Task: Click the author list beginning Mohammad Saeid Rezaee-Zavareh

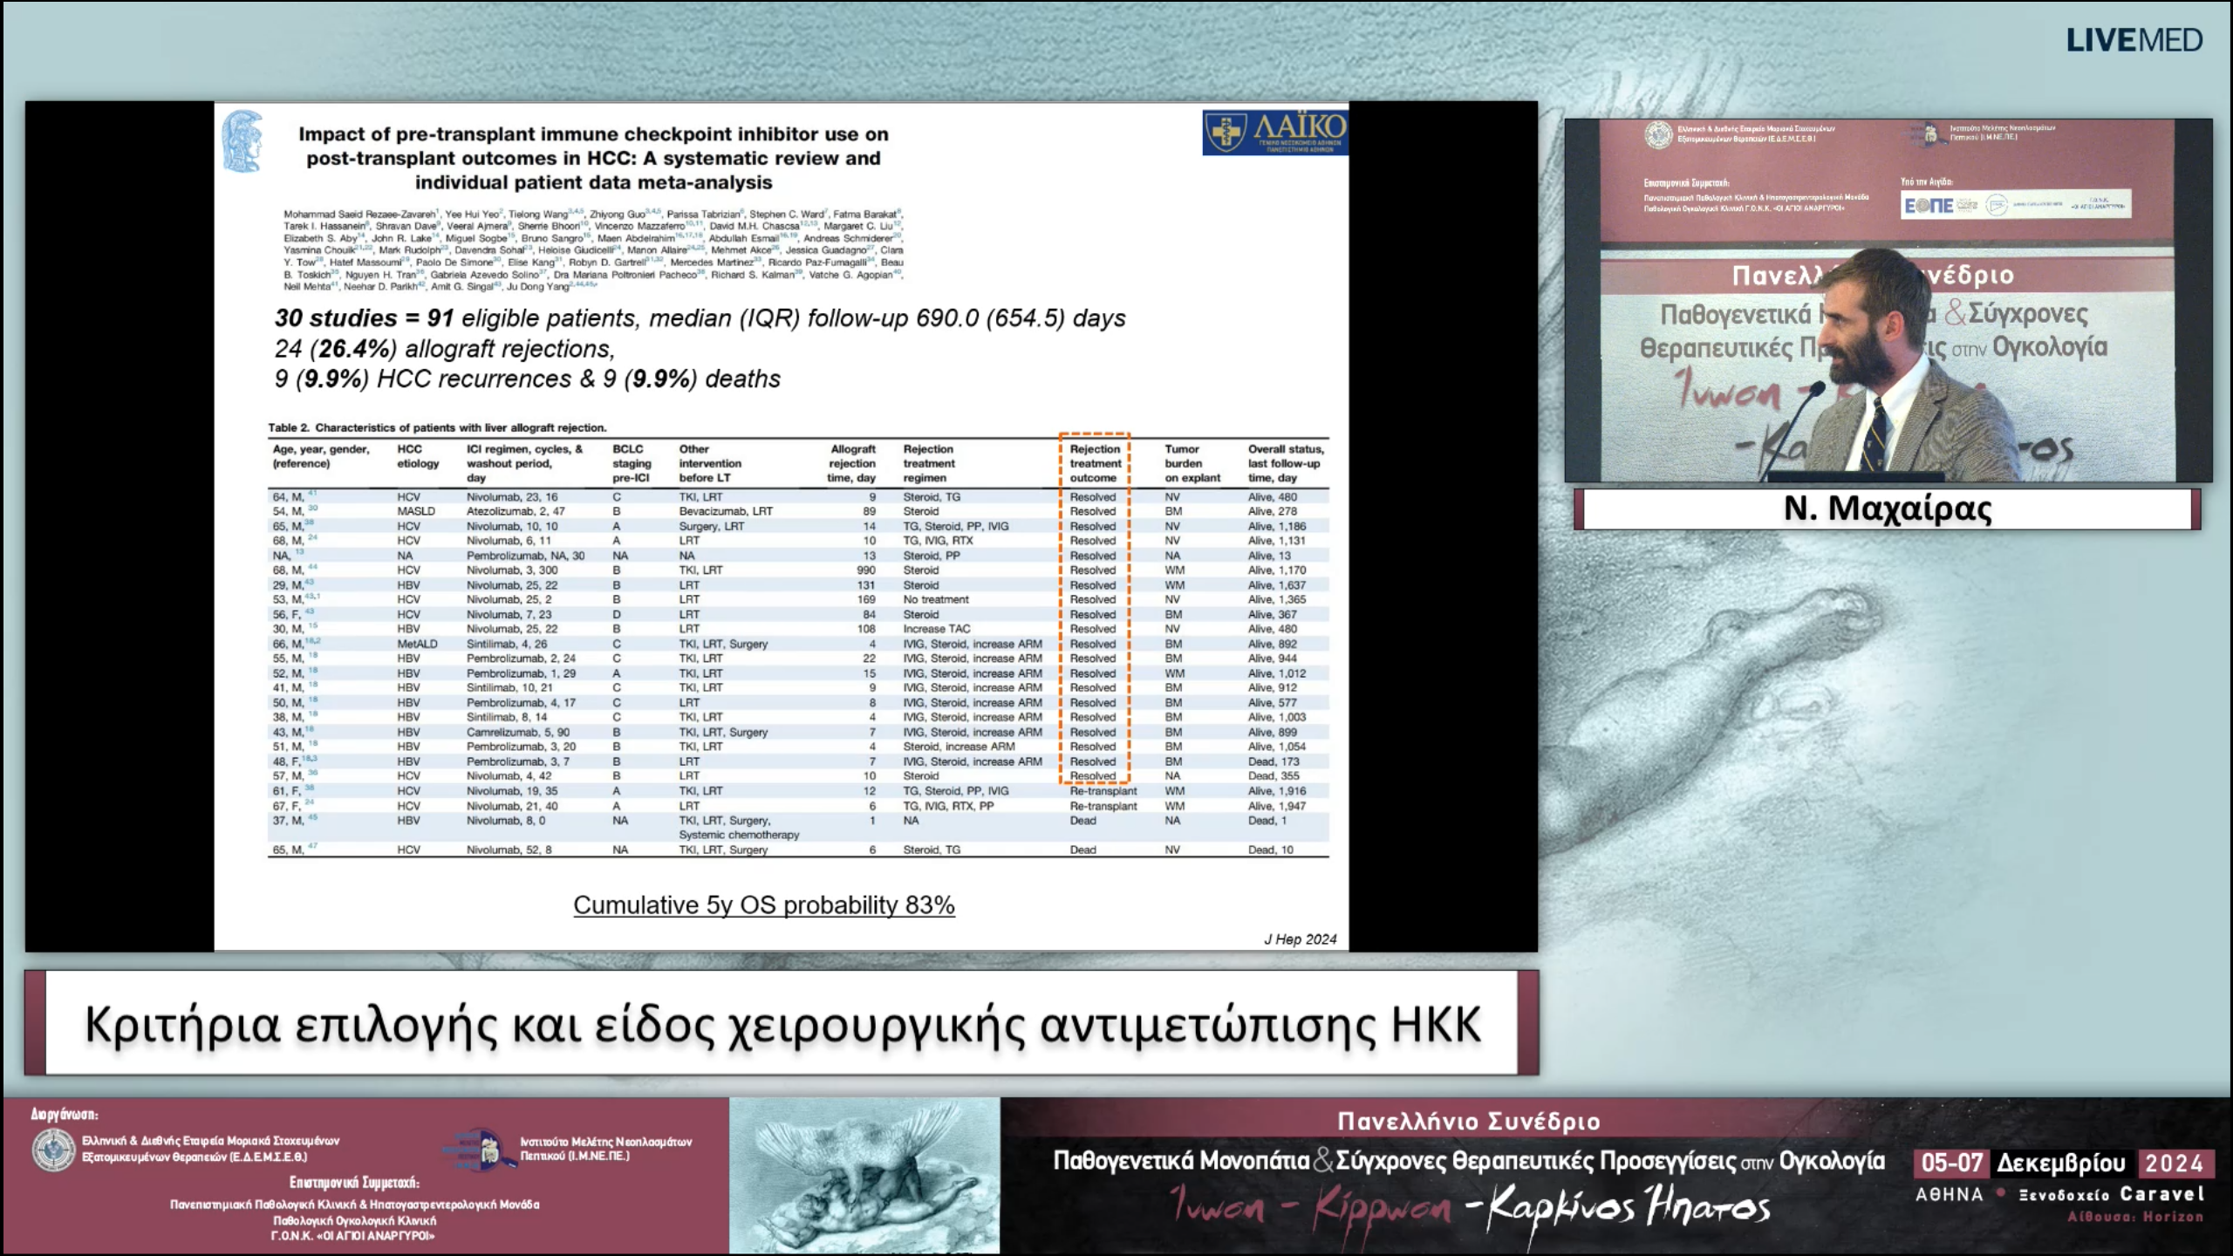Action: pos(593,249)
